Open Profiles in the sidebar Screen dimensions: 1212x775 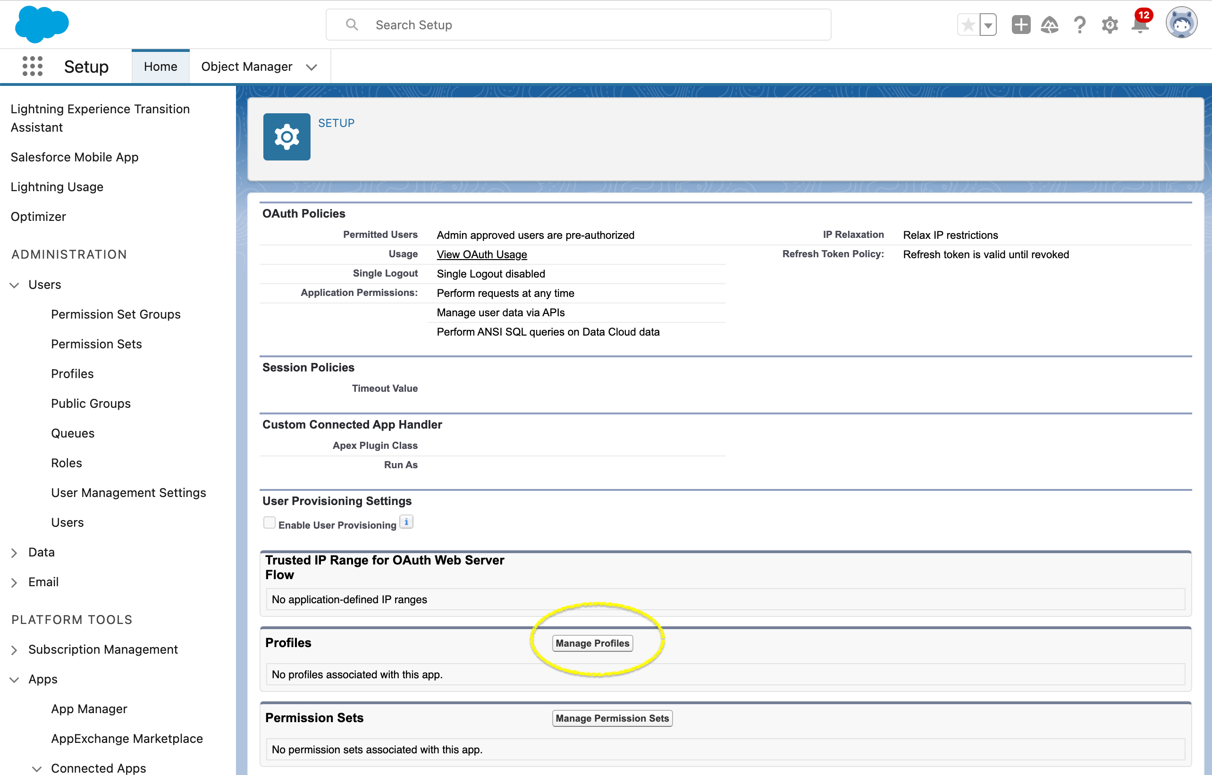tap(73, 374)
